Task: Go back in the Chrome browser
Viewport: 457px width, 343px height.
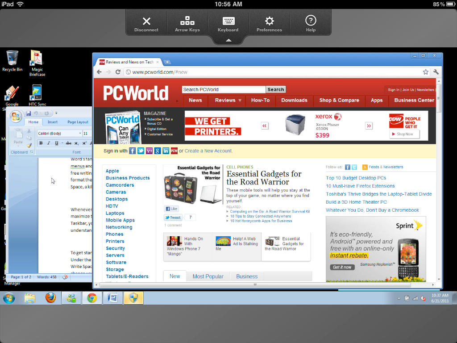Action: [x=100, y=72]
